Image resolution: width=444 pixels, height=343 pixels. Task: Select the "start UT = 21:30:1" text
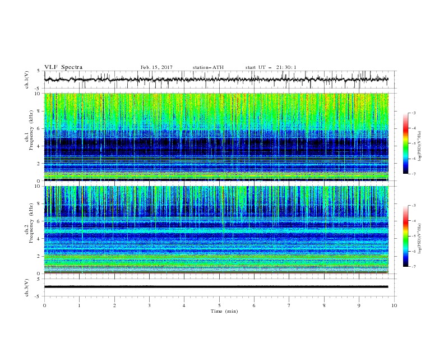pos(271,67)
